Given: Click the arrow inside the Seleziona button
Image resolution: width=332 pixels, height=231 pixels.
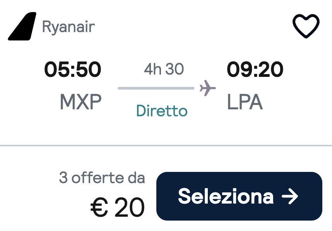Looking at the screenshot, I should point(290,196).
